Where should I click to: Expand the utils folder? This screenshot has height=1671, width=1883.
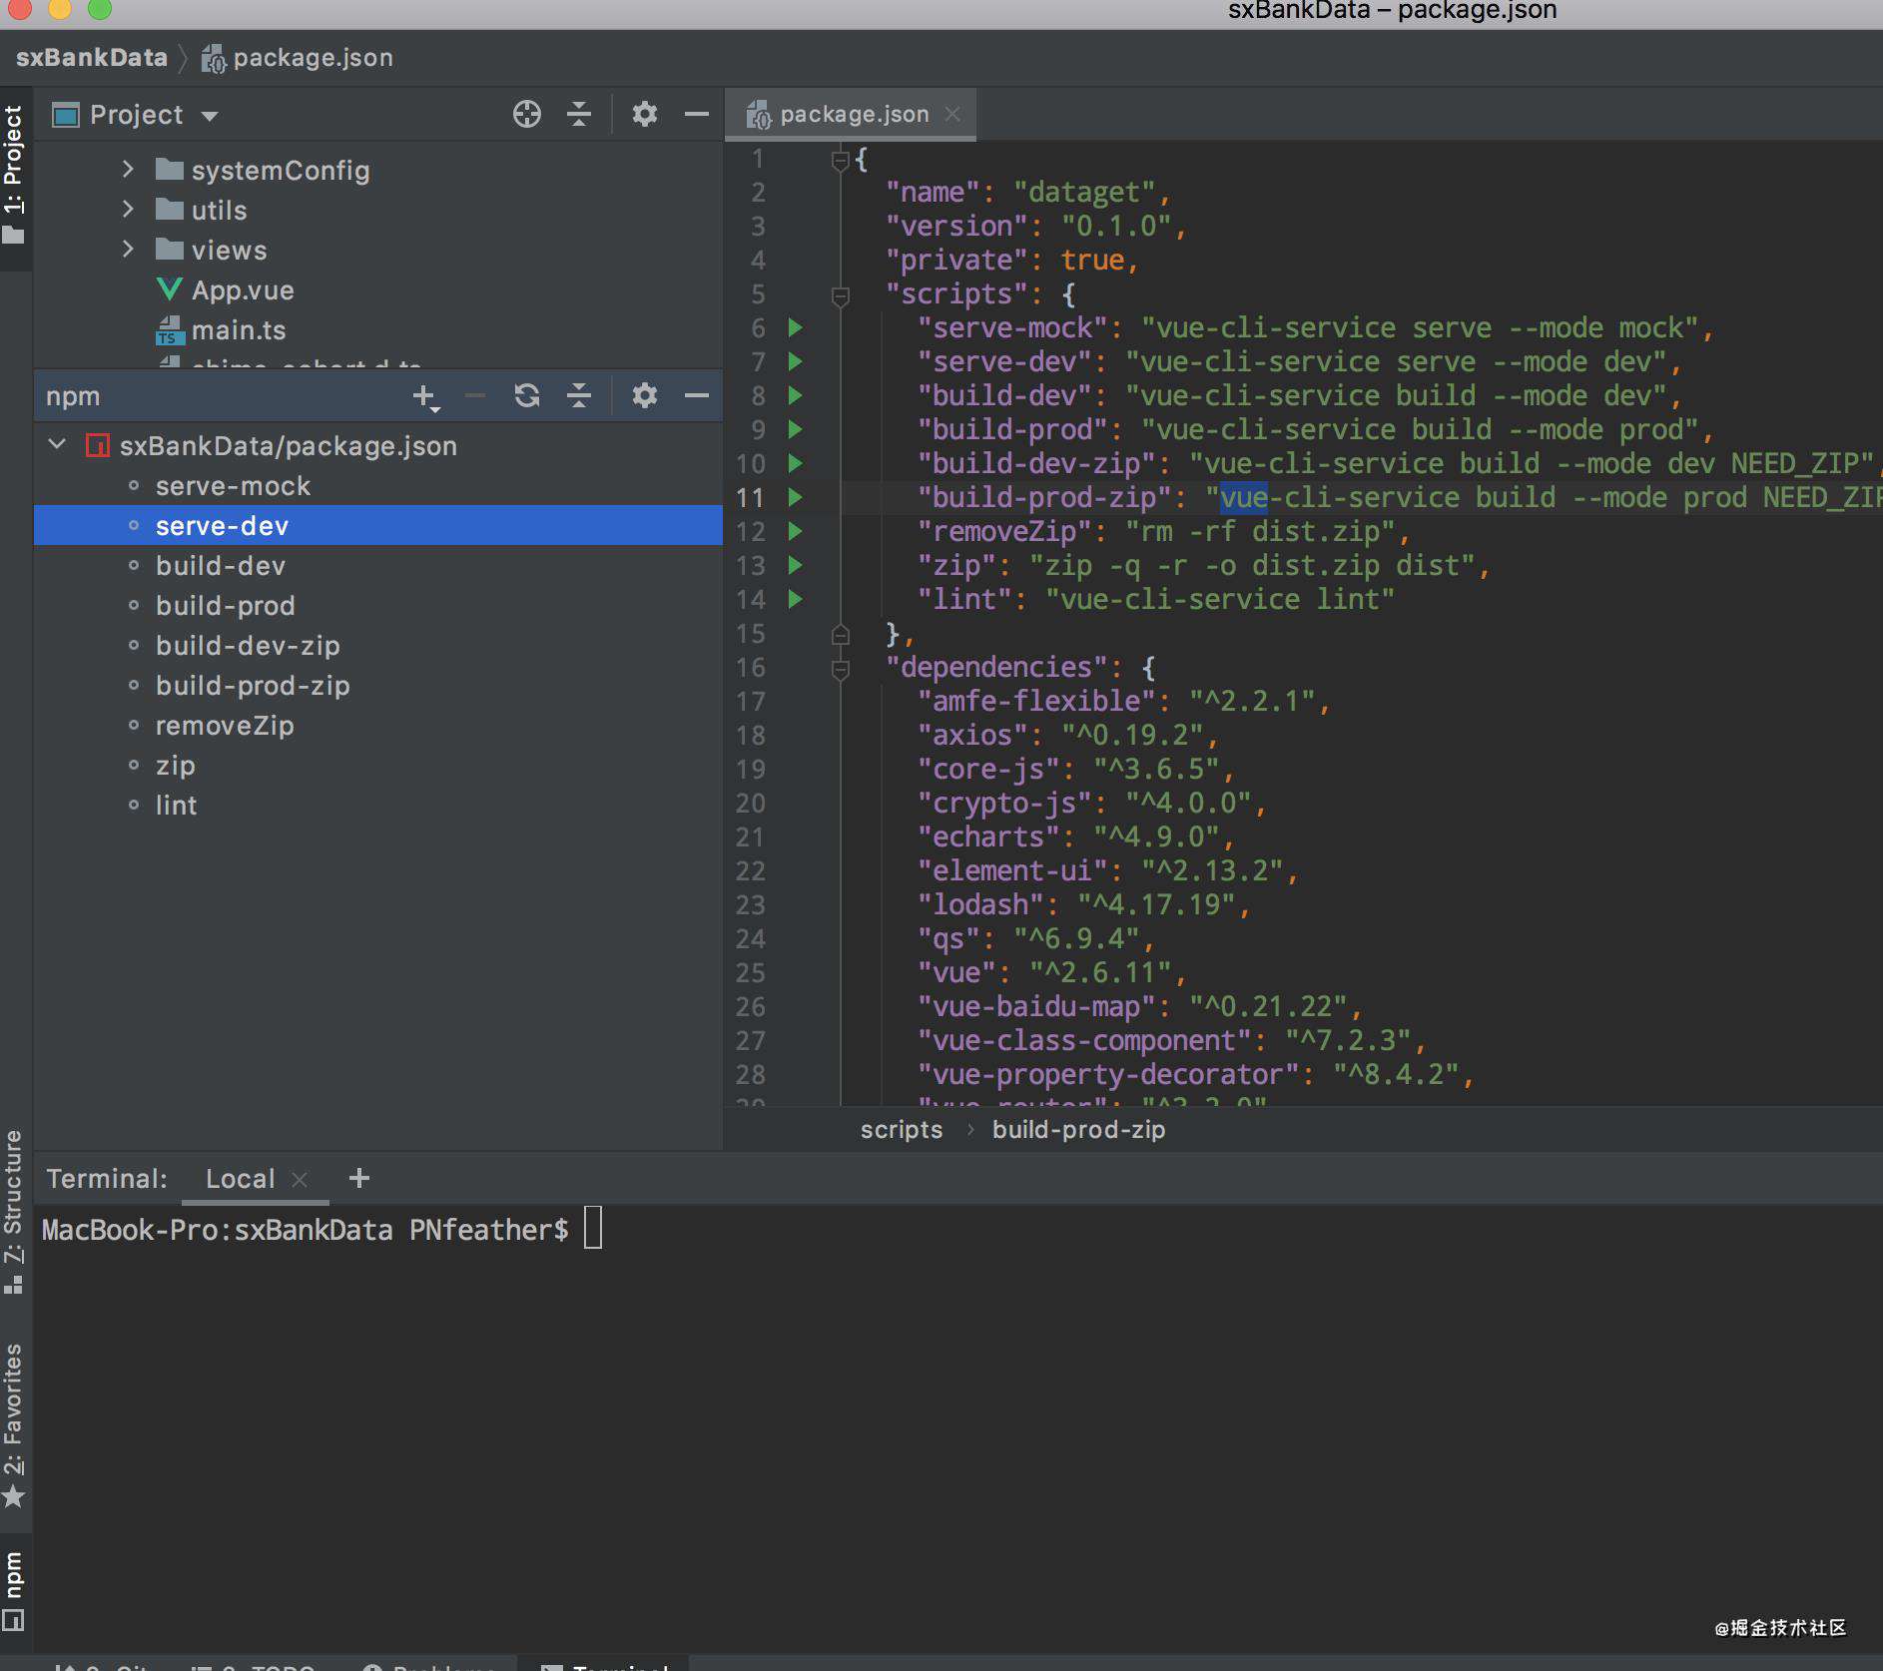pos(128,210)
